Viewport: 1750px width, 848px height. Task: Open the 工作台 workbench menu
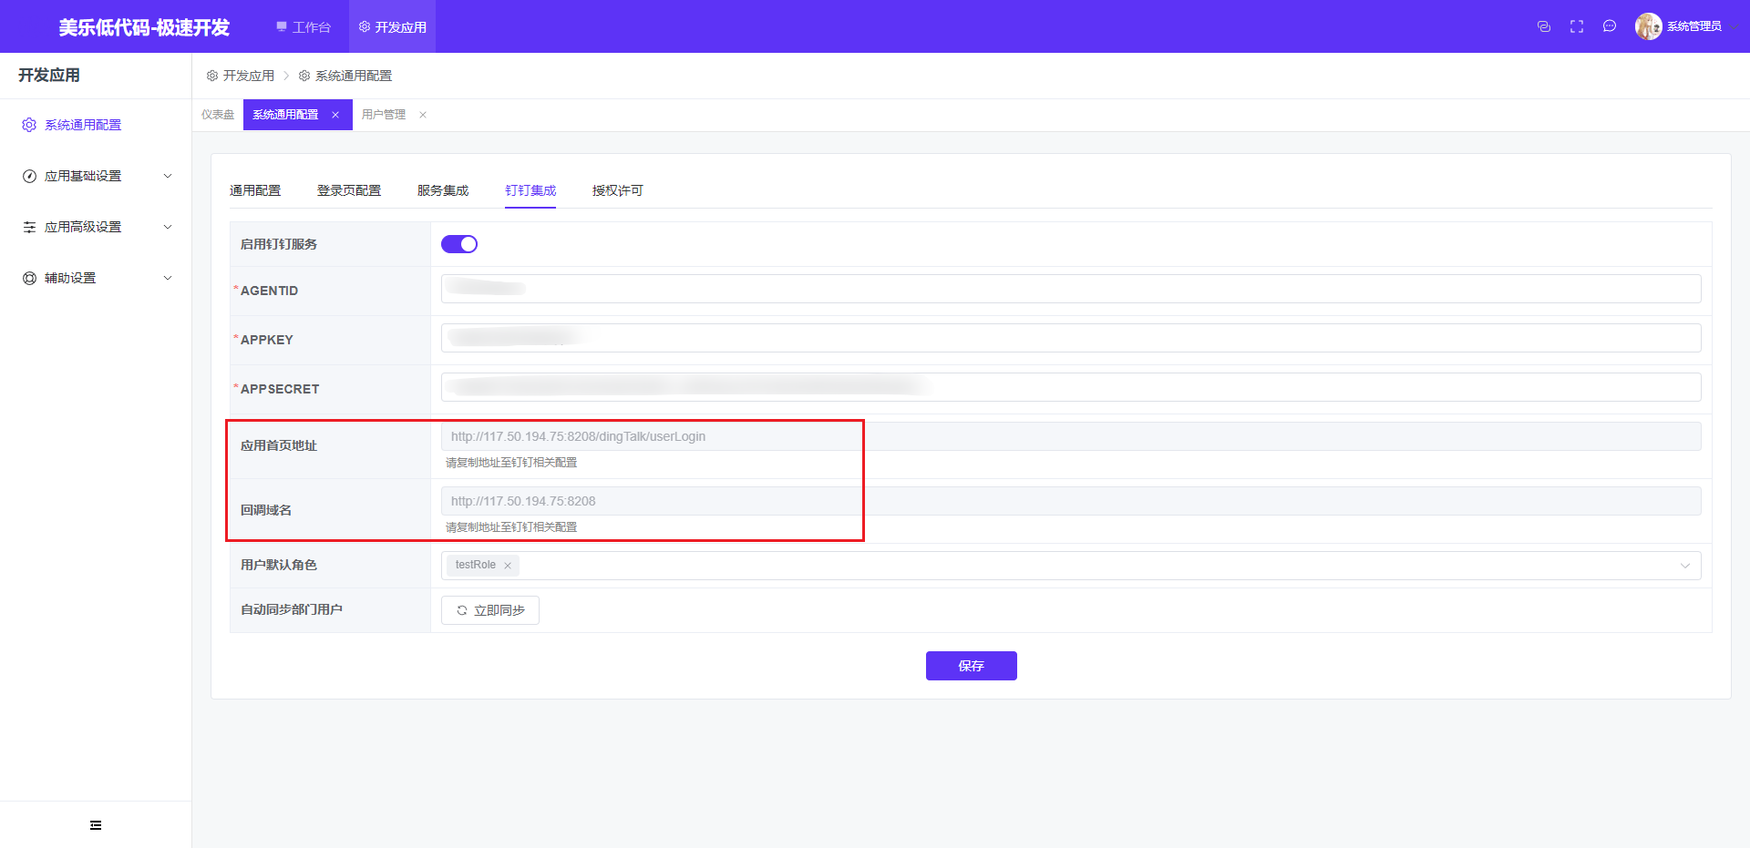coord(304,27)
